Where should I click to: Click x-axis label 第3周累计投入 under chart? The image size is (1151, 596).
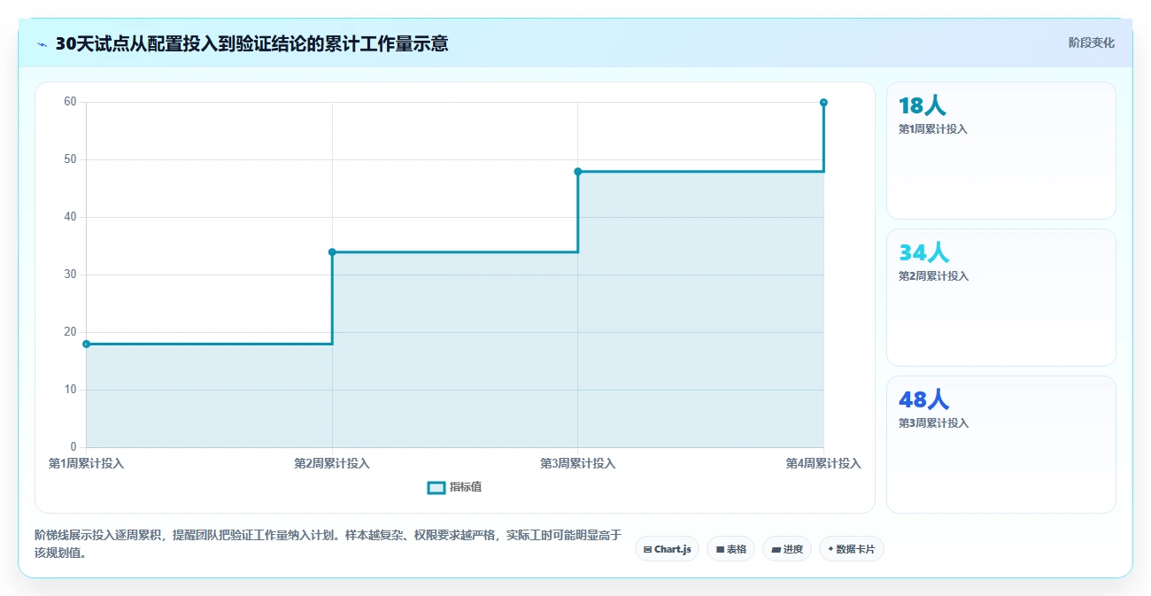click(578, 463)
